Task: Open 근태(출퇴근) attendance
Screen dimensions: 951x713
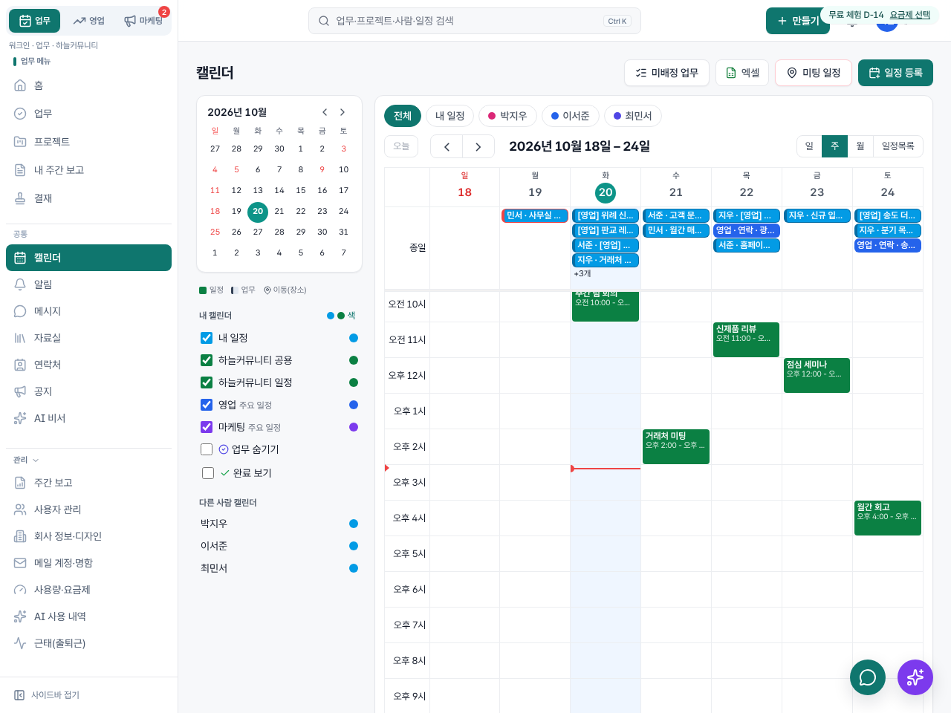Action: pos(88,643)
